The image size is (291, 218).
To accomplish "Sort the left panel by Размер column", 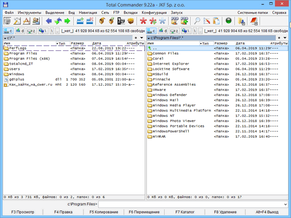I will pyautogui.click(x=77, y=43).
